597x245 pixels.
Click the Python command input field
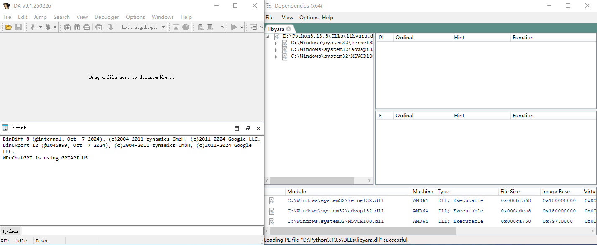[x=142, y=231]
